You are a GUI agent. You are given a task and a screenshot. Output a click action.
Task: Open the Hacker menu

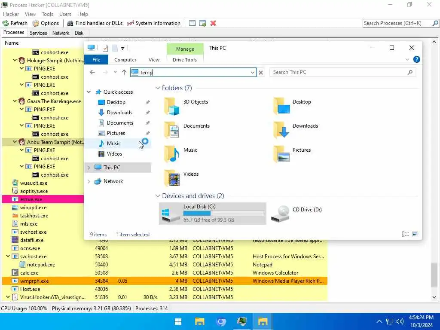(11, 14)
